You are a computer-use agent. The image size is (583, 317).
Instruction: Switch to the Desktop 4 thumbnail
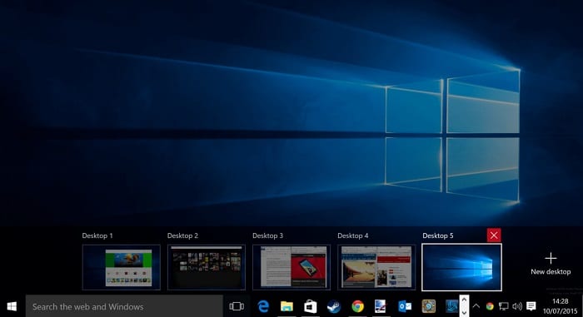376,267
